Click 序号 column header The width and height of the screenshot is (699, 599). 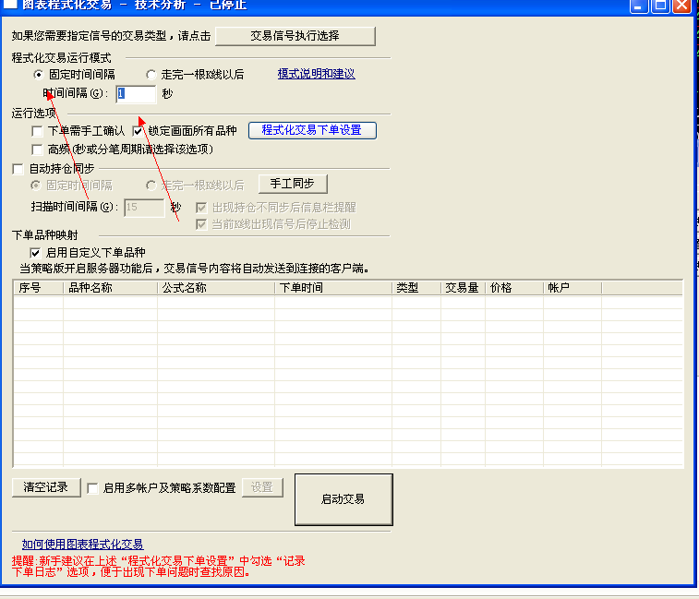(x=39, y=288)
